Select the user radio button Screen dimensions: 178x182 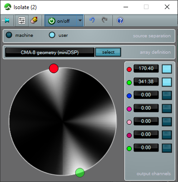52,35
